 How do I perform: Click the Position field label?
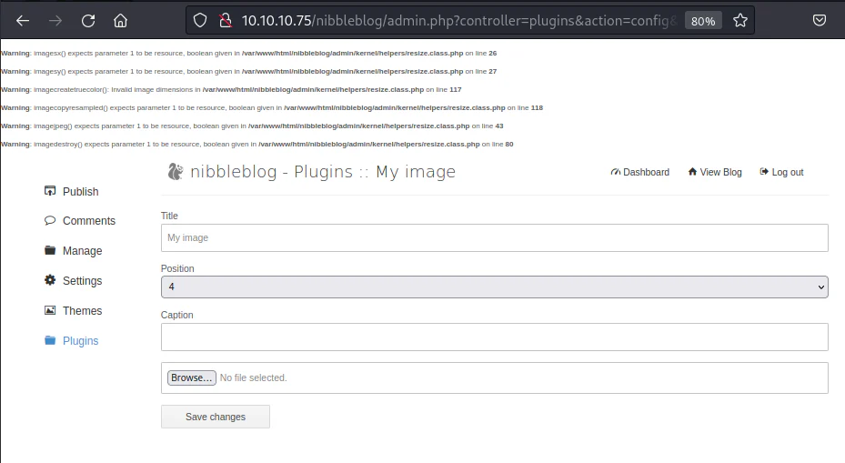pyautogui.click(x=177, y=268)
